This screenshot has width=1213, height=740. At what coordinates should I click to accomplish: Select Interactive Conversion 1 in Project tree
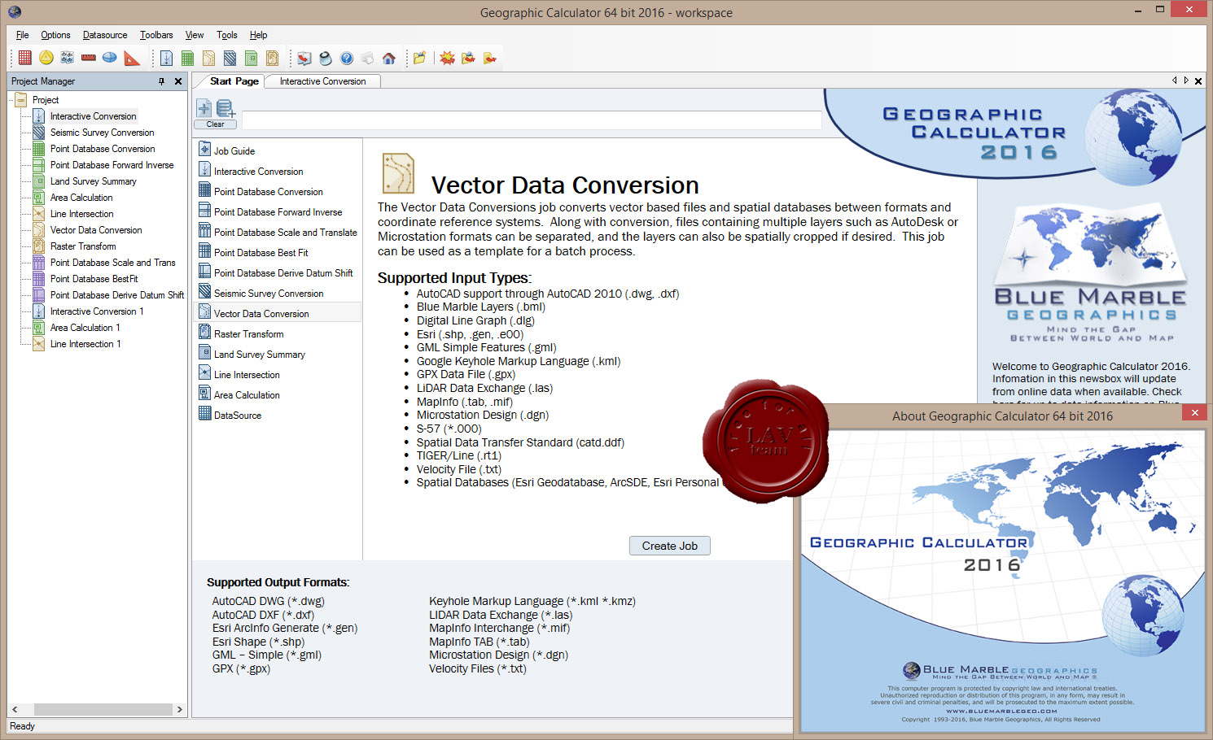[97, 311]
